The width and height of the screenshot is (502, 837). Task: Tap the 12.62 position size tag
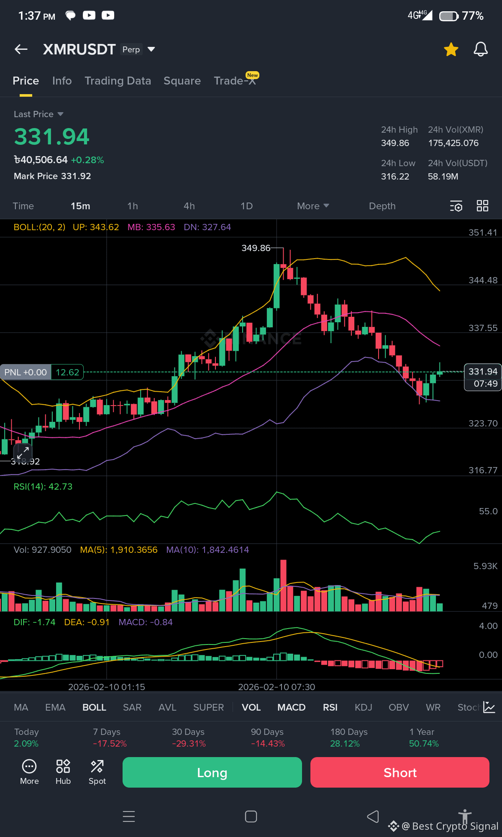pyautogui.click(x=67, y=372)
